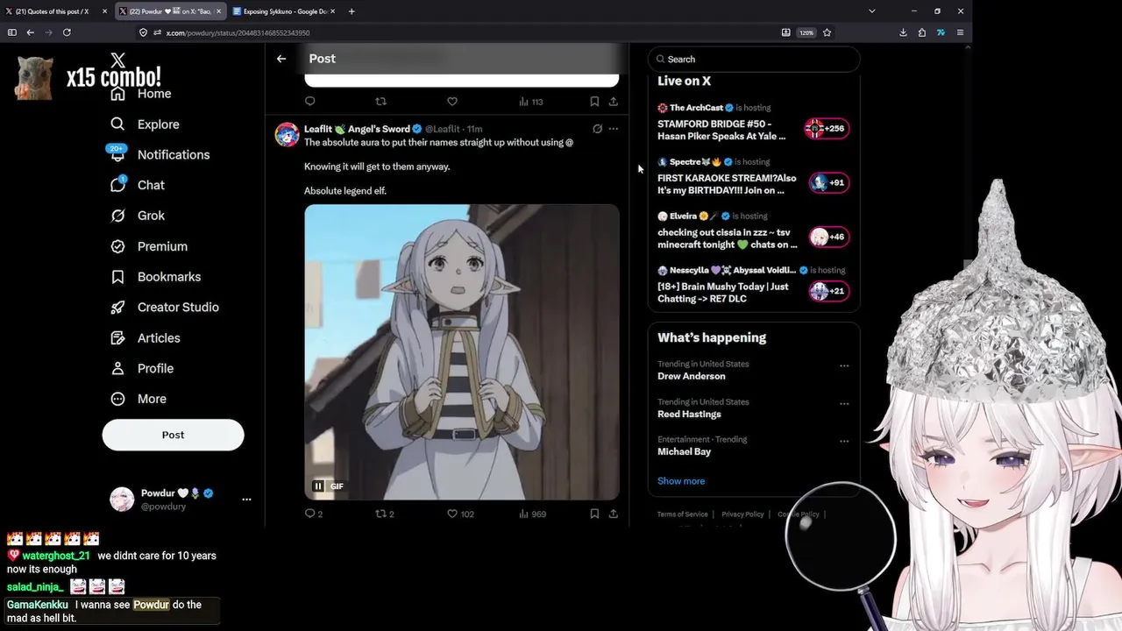Image resolution: width=1122 pixels, height=631 pixels.
Task: Open options for Drew Anderson trend
Action: point(844,366)
